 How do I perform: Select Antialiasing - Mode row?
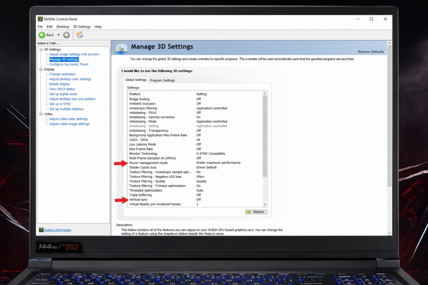click(195, 121)
